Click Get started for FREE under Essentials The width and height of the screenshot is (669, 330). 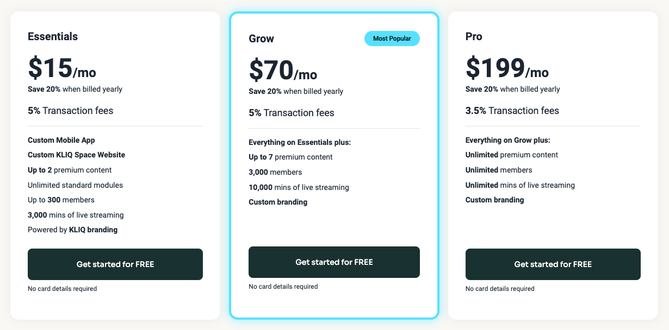point(115,264)
